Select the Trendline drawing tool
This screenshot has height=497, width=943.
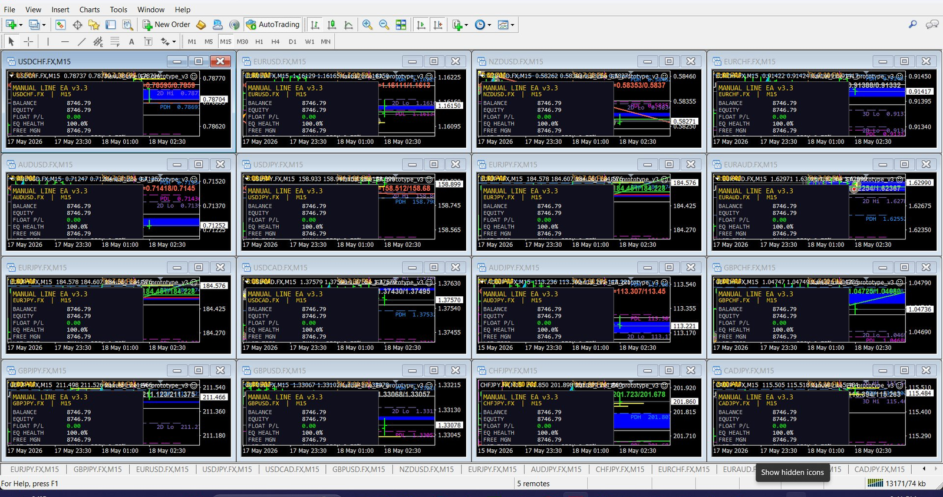pyautogui.click(x=81, y=41)
